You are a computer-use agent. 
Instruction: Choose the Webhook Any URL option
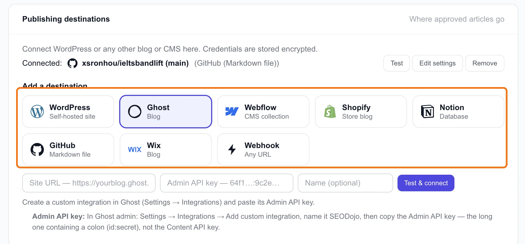[263, 150]
